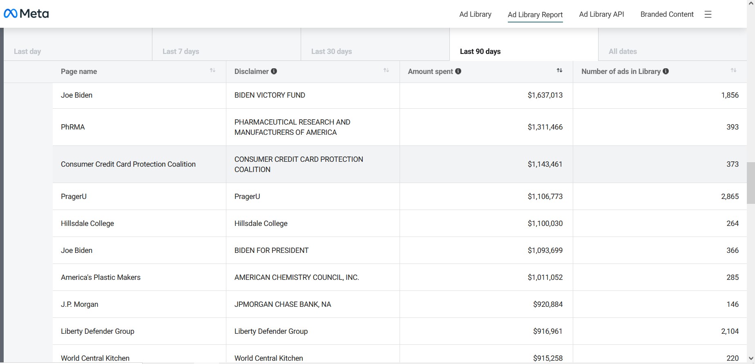755x364 pixels.
Task: Click the vertical scrollbar thumb
Action: click(x=751, y=183)
